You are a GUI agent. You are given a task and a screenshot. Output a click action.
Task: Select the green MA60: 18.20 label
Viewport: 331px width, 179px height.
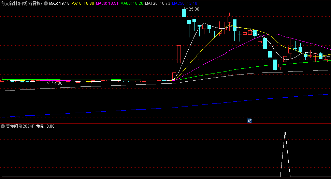[132, 3]
